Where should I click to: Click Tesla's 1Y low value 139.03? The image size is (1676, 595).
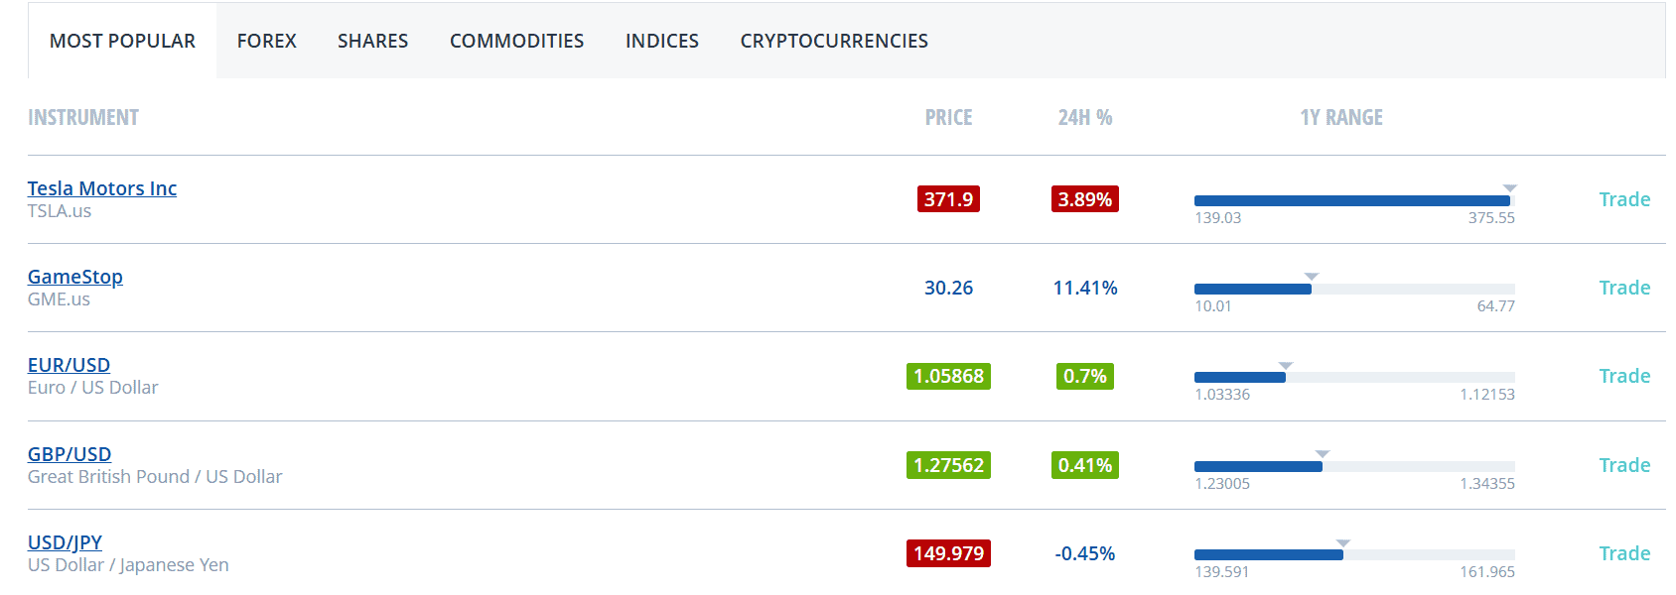point(1218,218)
